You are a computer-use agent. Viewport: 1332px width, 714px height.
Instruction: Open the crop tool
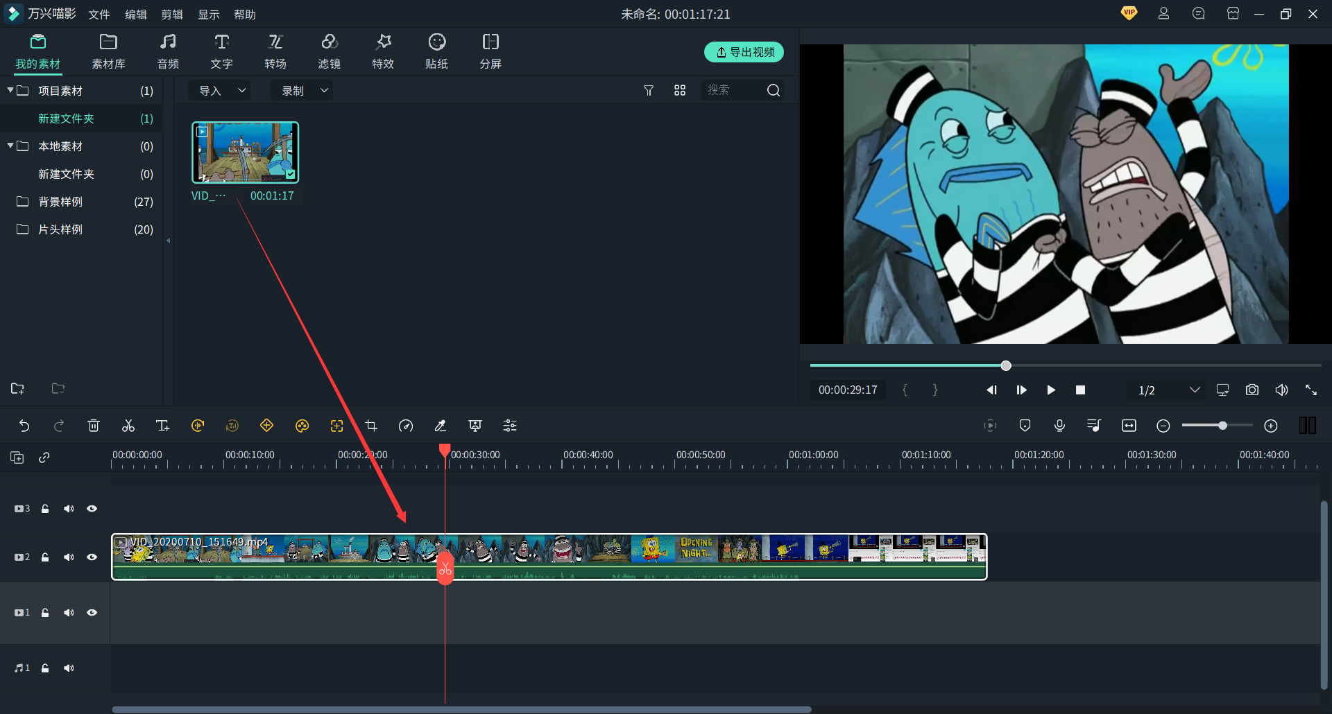[371, 426]
